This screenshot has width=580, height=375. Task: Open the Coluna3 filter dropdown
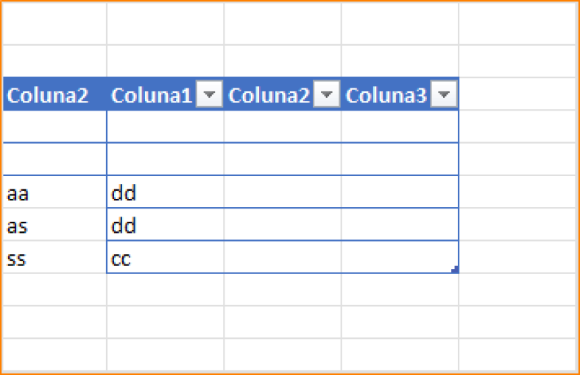coord(444,94)
